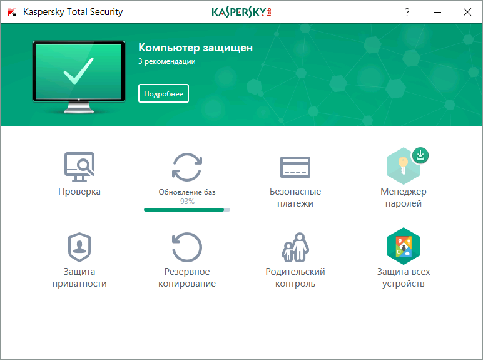Click the Kaspersky Total Security title text
The height and width of the screenshot is (360, 483).
click(x=73, y=12)
